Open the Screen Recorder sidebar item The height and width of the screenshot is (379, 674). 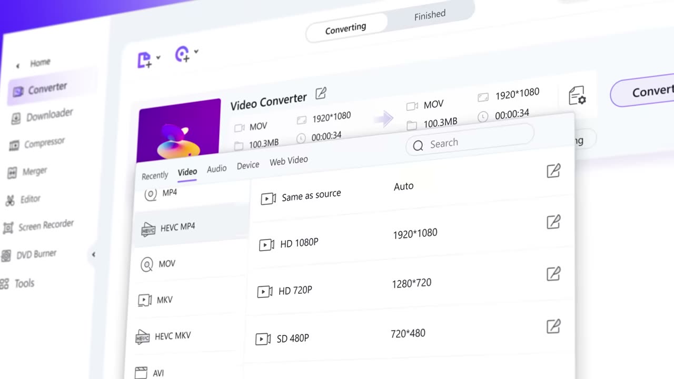point(38,226)
